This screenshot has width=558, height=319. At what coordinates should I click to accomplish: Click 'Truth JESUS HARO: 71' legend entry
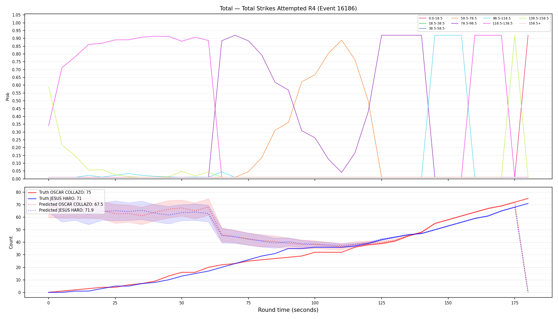(55, 199)
